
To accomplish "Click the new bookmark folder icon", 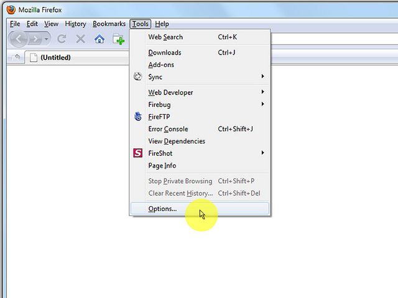I will pyautogui.click(x=118, y=39).
